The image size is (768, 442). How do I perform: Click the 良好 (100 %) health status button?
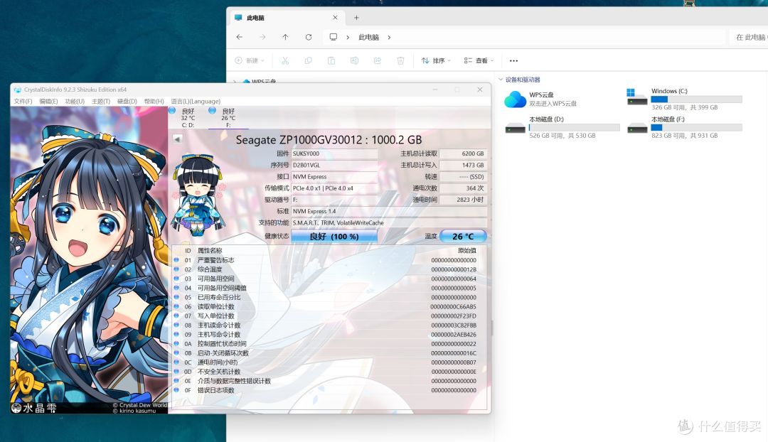tap(334, 237)
